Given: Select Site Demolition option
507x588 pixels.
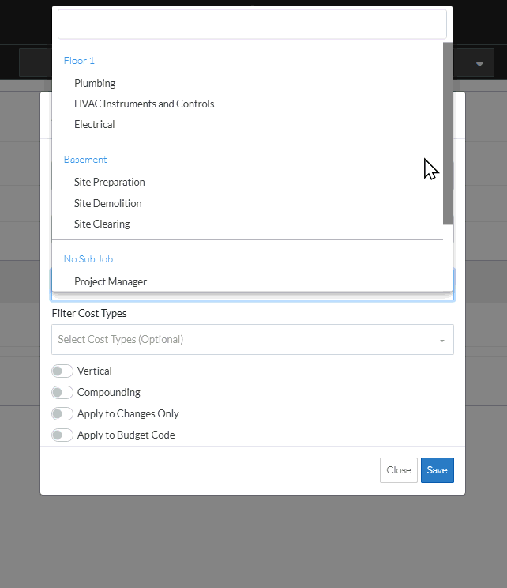Looking at the screenshot, I should pyautogui.click(x=107, y=203).
